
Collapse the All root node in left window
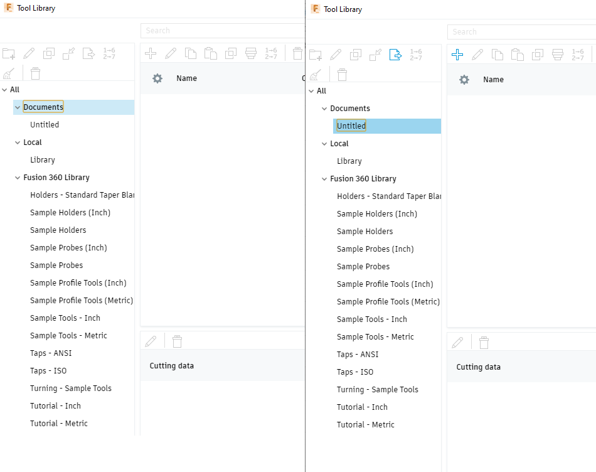point(5,90)
